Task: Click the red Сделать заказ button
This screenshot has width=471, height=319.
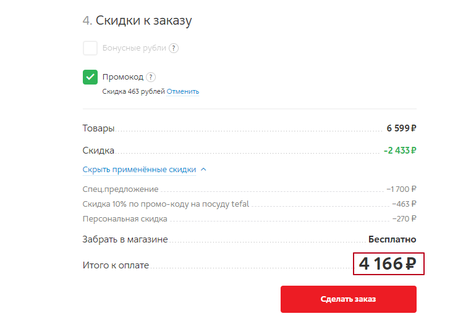Action: click(x=349, y=299)
